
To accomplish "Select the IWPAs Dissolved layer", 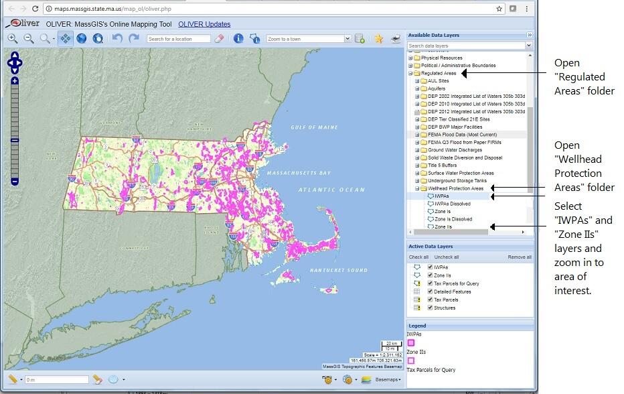I will pyautogui.click(x=453, y=204).
